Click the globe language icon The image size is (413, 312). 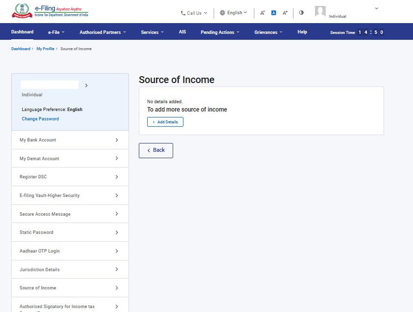[223, 13]
